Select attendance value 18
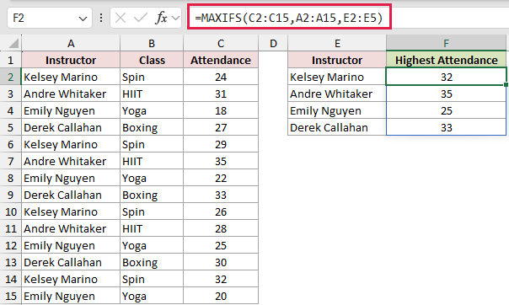The image size is (509, 305). 221,110
